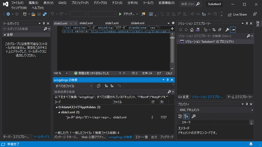Switch to the Git 変更 tab
Image resolution: width=262 pixels, height=147 pixels.
(x=183, y=97)
